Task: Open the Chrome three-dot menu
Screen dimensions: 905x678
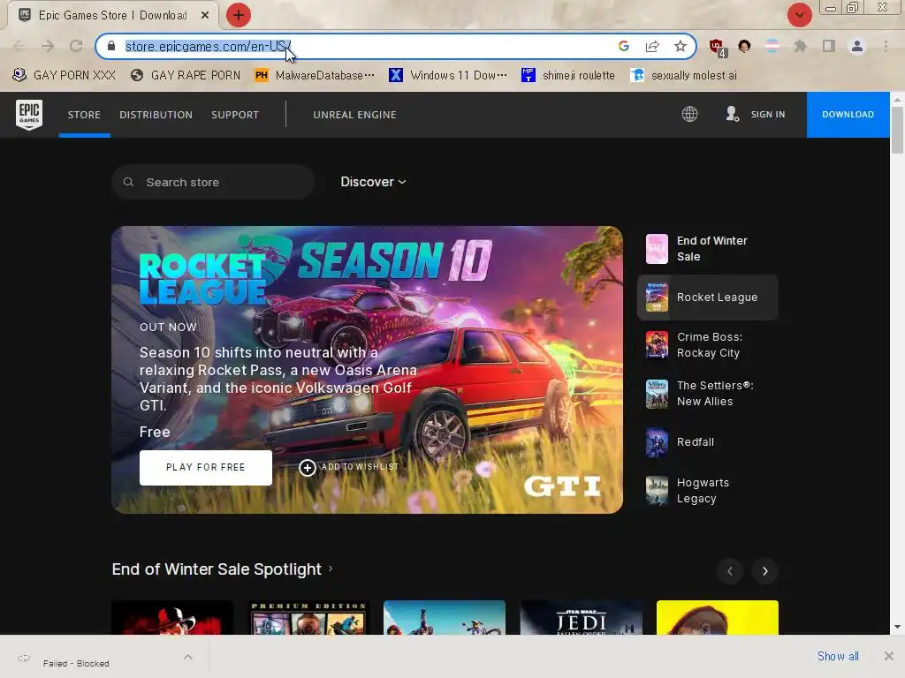Action: [x=886, y=46]
